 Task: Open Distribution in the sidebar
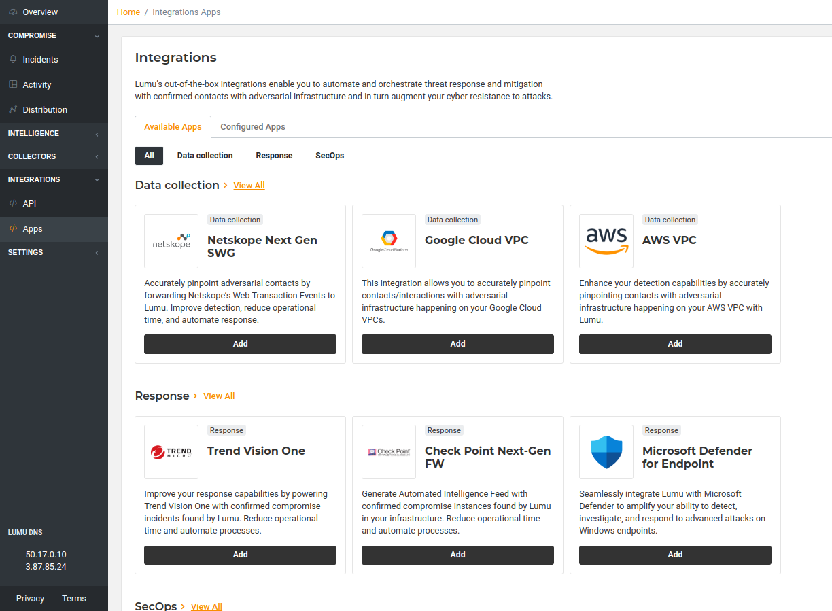pos(45,110)
